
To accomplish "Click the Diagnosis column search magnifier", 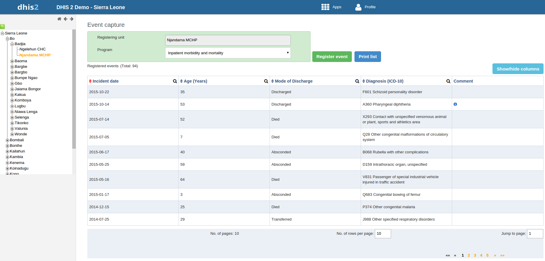I will (448, 81).
